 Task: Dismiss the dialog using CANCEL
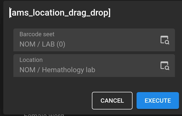[x=112, y=101]
